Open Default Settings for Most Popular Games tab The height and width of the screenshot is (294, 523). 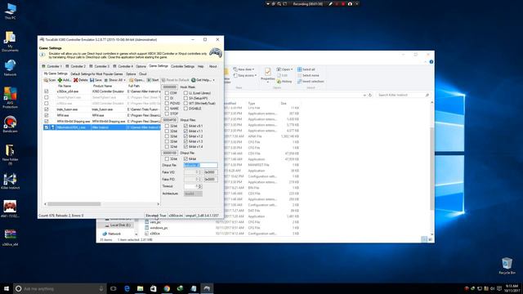[96, 74]
